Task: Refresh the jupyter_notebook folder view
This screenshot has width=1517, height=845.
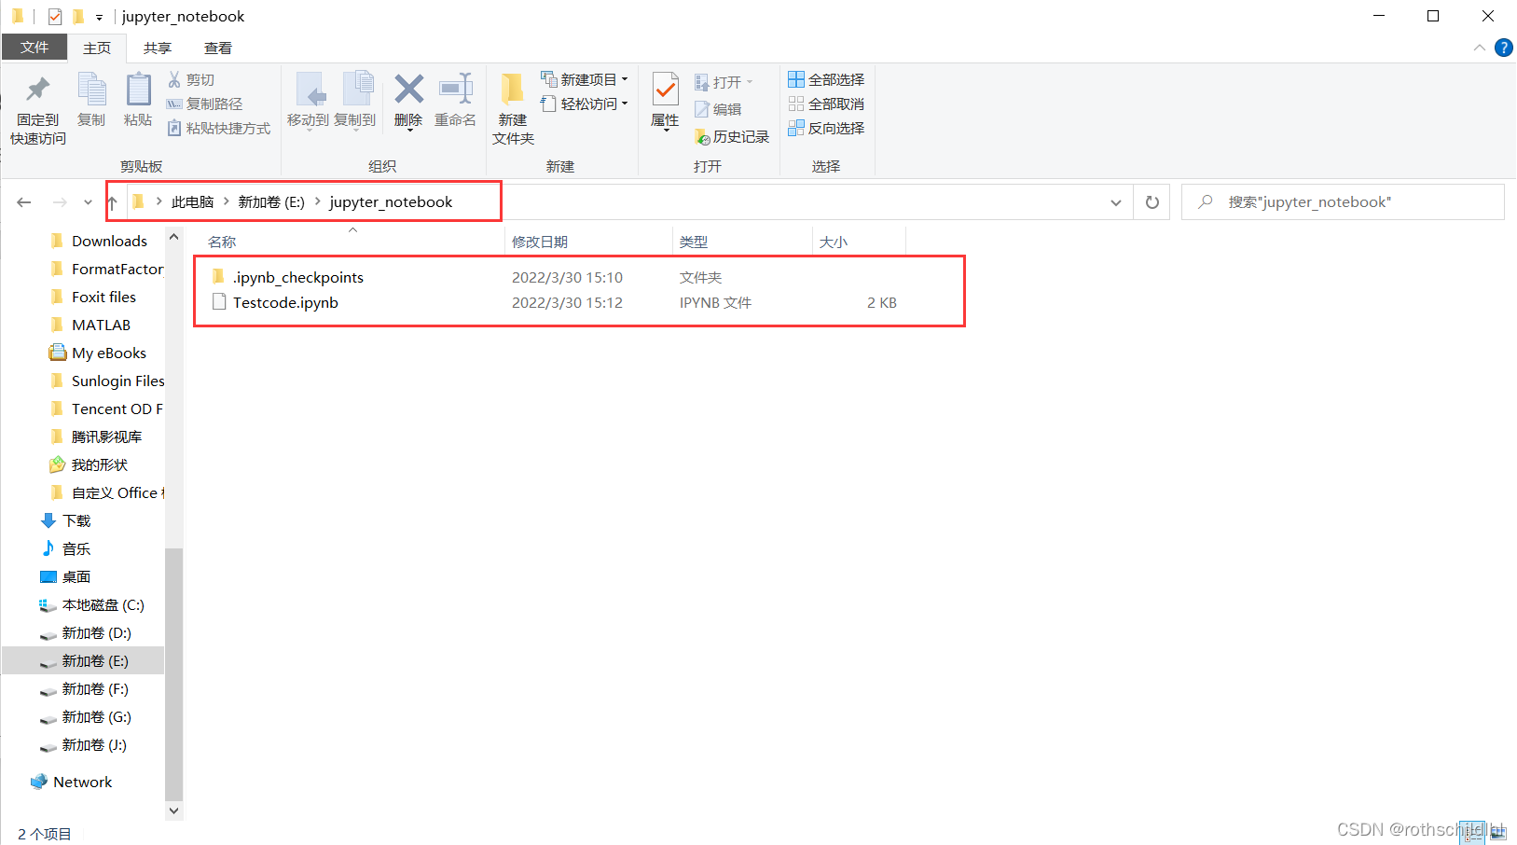Action: pos(1152,202)
